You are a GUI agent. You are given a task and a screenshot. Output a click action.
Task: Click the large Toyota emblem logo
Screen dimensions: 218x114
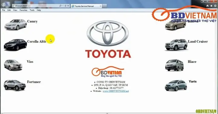(108, 33)
